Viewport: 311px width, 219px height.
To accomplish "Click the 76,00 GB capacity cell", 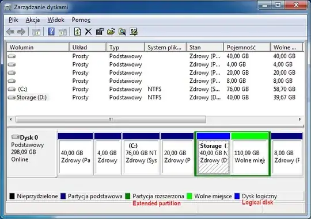I will 238,89.
